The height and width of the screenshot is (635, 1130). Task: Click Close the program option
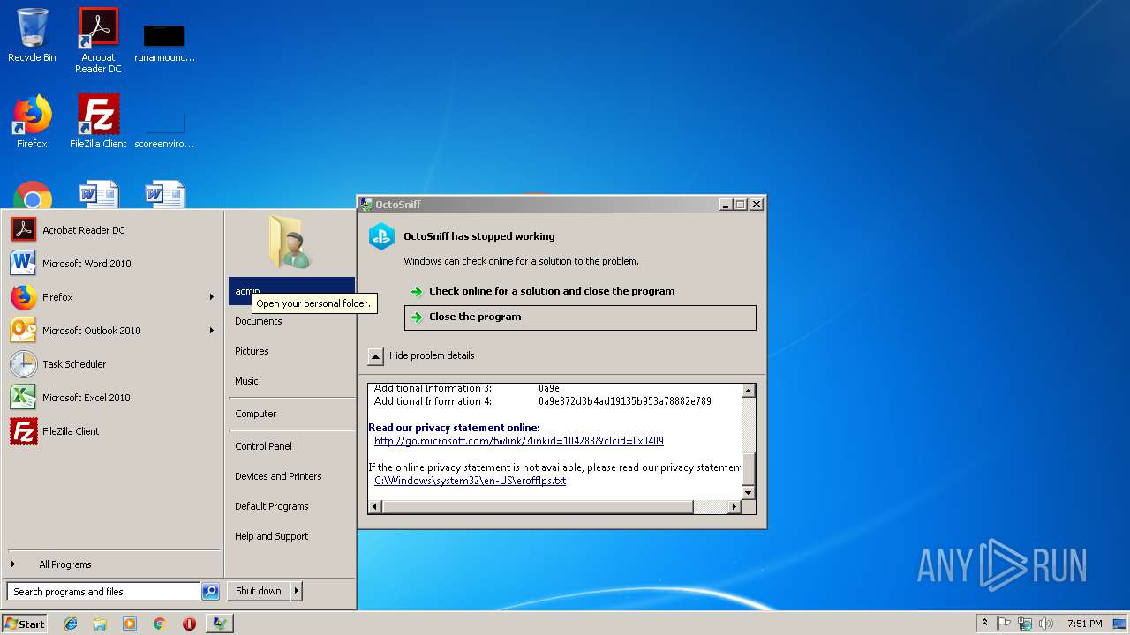tap(580, 317)
